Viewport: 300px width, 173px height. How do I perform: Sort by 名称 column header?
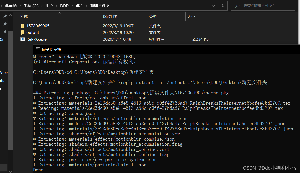pyautogui.click(x=23, y=17)
